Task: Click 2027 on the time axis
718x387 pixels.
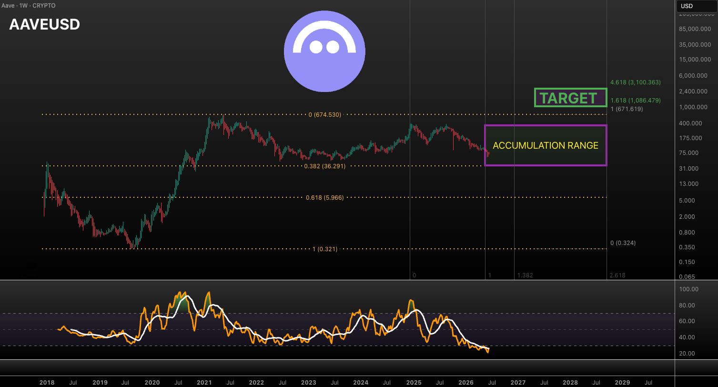Action: click(518, 382)
